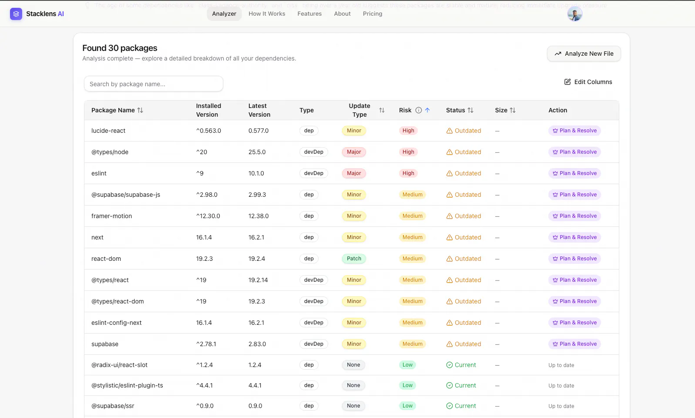Click the Found 30 packages heading

point(120,48)
